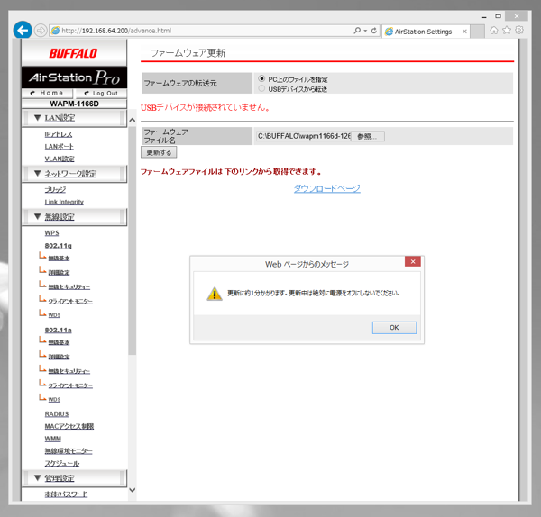Viewport: 541px width, 517px height.
Task: Open the ダウンロードページ link
Action: tap(327, 188)
